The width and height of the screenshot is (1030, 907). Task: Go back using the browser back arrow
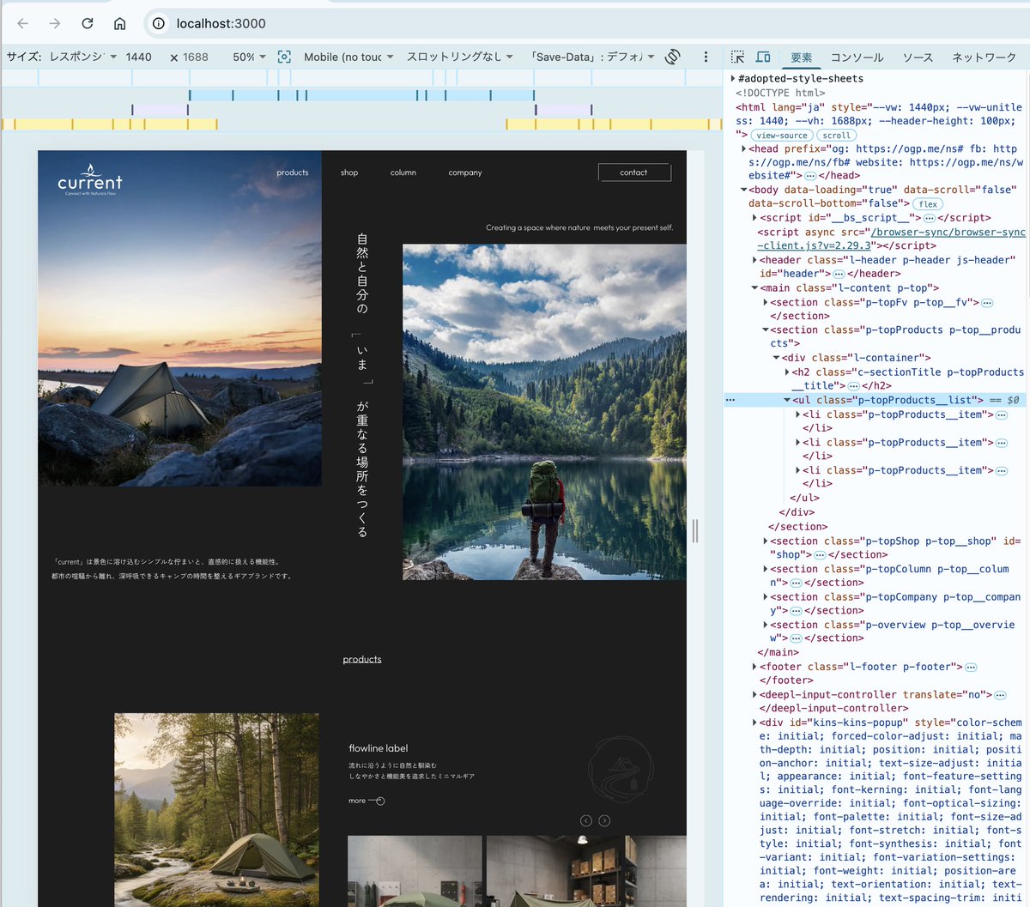[x=23, y=23]
